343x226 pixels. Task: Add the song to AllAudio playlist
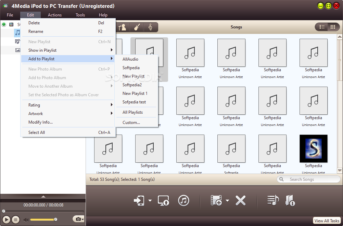tap(136, 59)
